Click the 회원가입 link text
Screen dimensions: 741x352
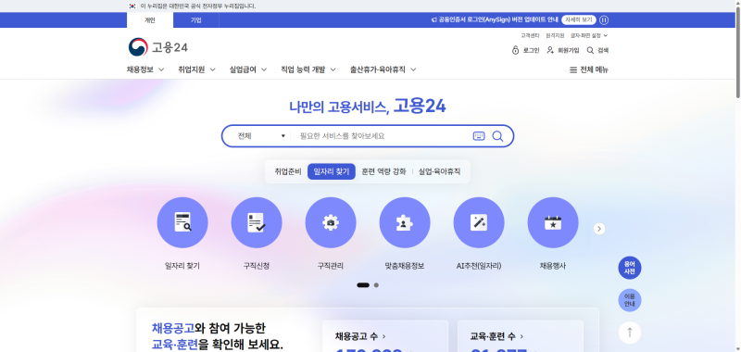pos(569,51)
